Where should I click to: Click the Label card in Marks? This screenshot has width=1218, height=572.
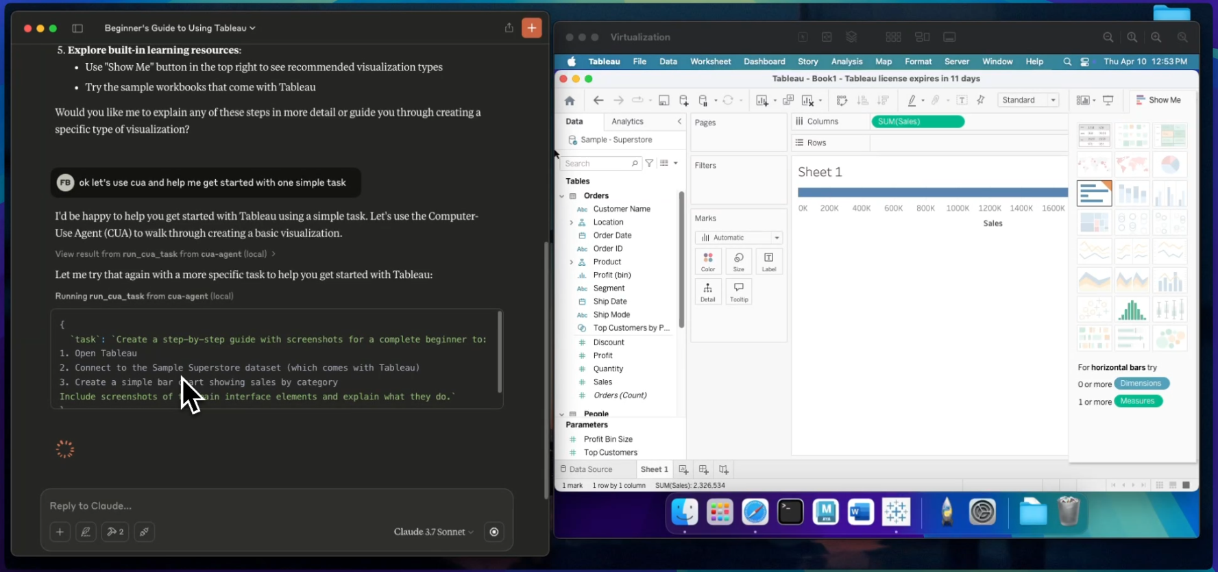769,262
